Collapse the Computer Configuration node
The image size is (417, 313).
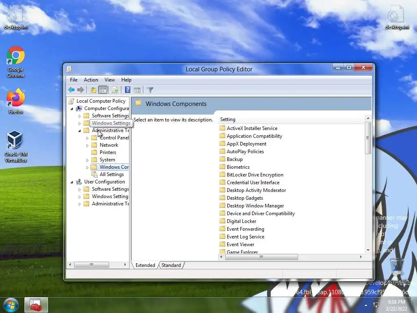pyautogui.click(x=72, y=108)
